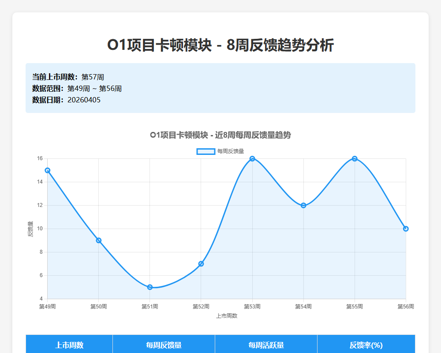
Task: Click the 第57周 current week value
Action: pyautogui.click(x=93, y=77)
